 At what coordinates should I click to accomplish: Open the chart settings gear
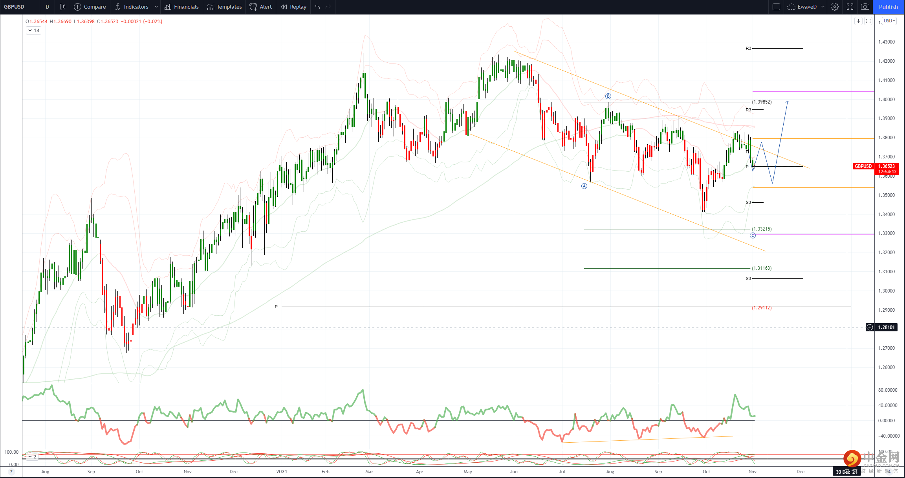pos(835,7)
